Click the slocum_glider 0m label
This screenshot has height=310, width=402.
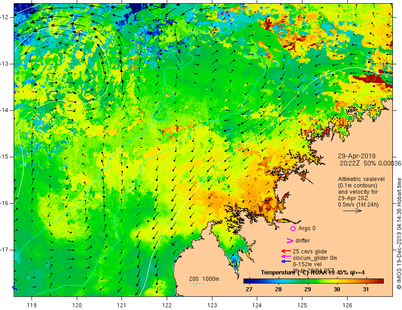tap(315, 258)
